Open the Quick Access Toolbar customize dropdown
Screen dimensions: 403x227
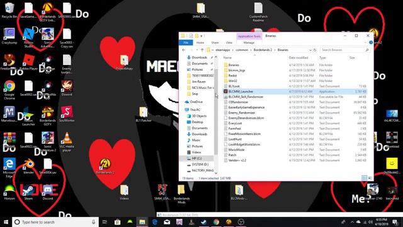201,36
